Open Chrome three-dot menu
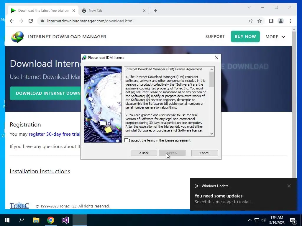 290,21
